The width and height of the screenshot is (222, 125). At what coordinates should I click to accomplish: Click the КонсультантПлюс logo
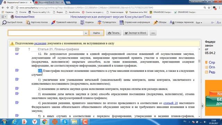pyautogui.click(x=23, y=17)
